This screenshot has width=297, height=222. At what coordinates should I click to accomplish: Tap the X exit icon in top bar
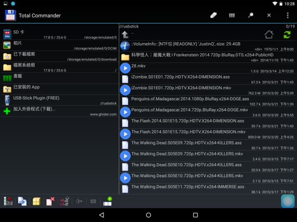tap(269, 15)
